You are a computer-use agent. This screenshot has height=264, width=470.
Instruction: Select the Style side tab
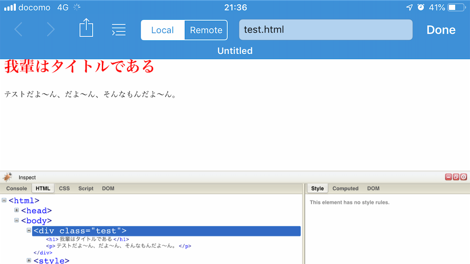coord(318,188)
